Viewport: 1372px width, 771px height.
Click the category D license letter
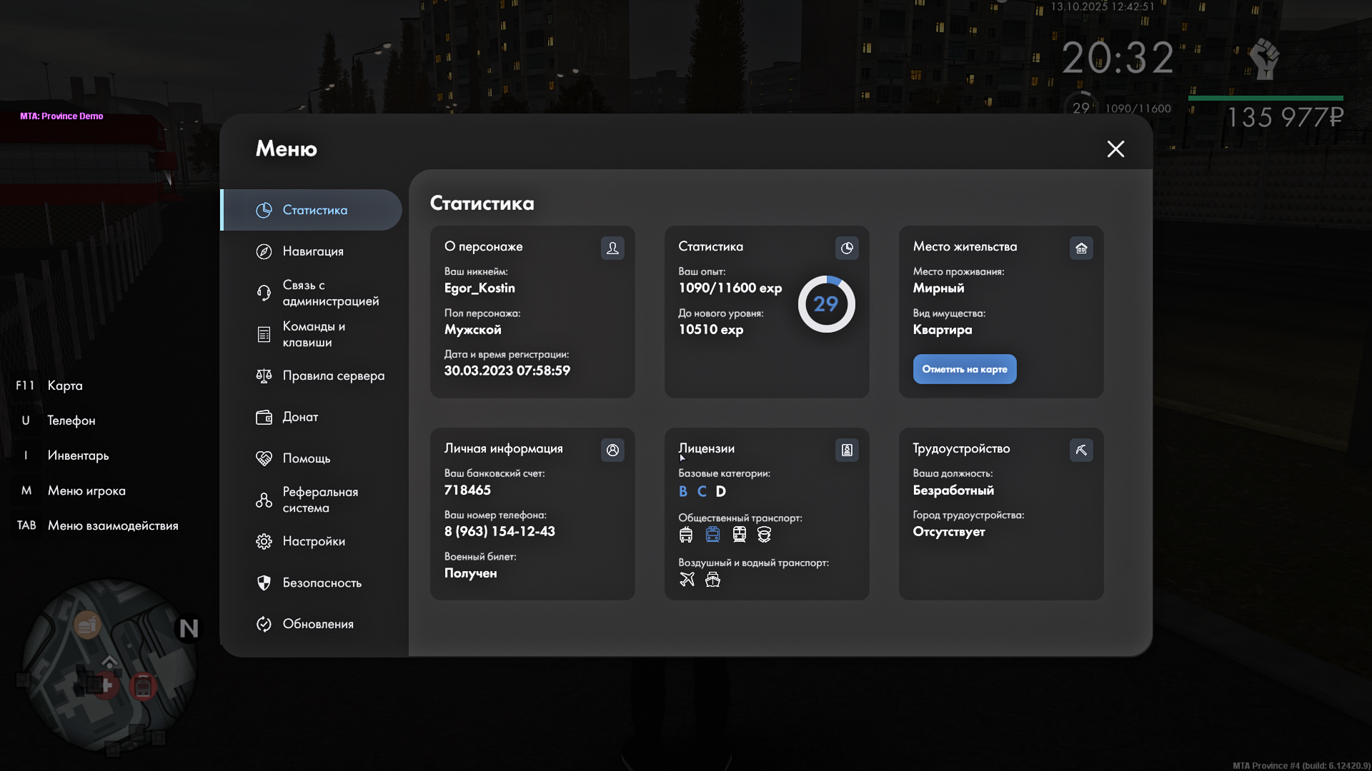pos(721,491)
